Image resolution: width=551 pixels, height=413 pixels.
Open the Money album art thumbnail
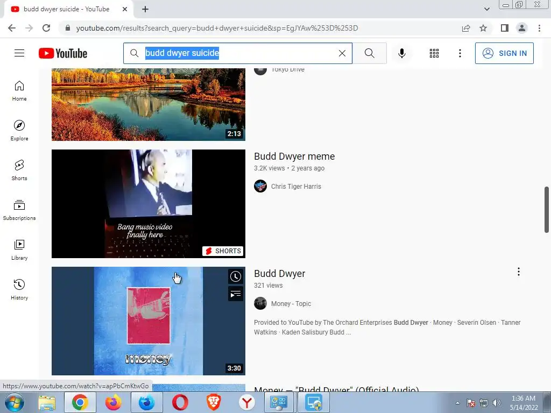pyautogui.click(x=149, y=321)
